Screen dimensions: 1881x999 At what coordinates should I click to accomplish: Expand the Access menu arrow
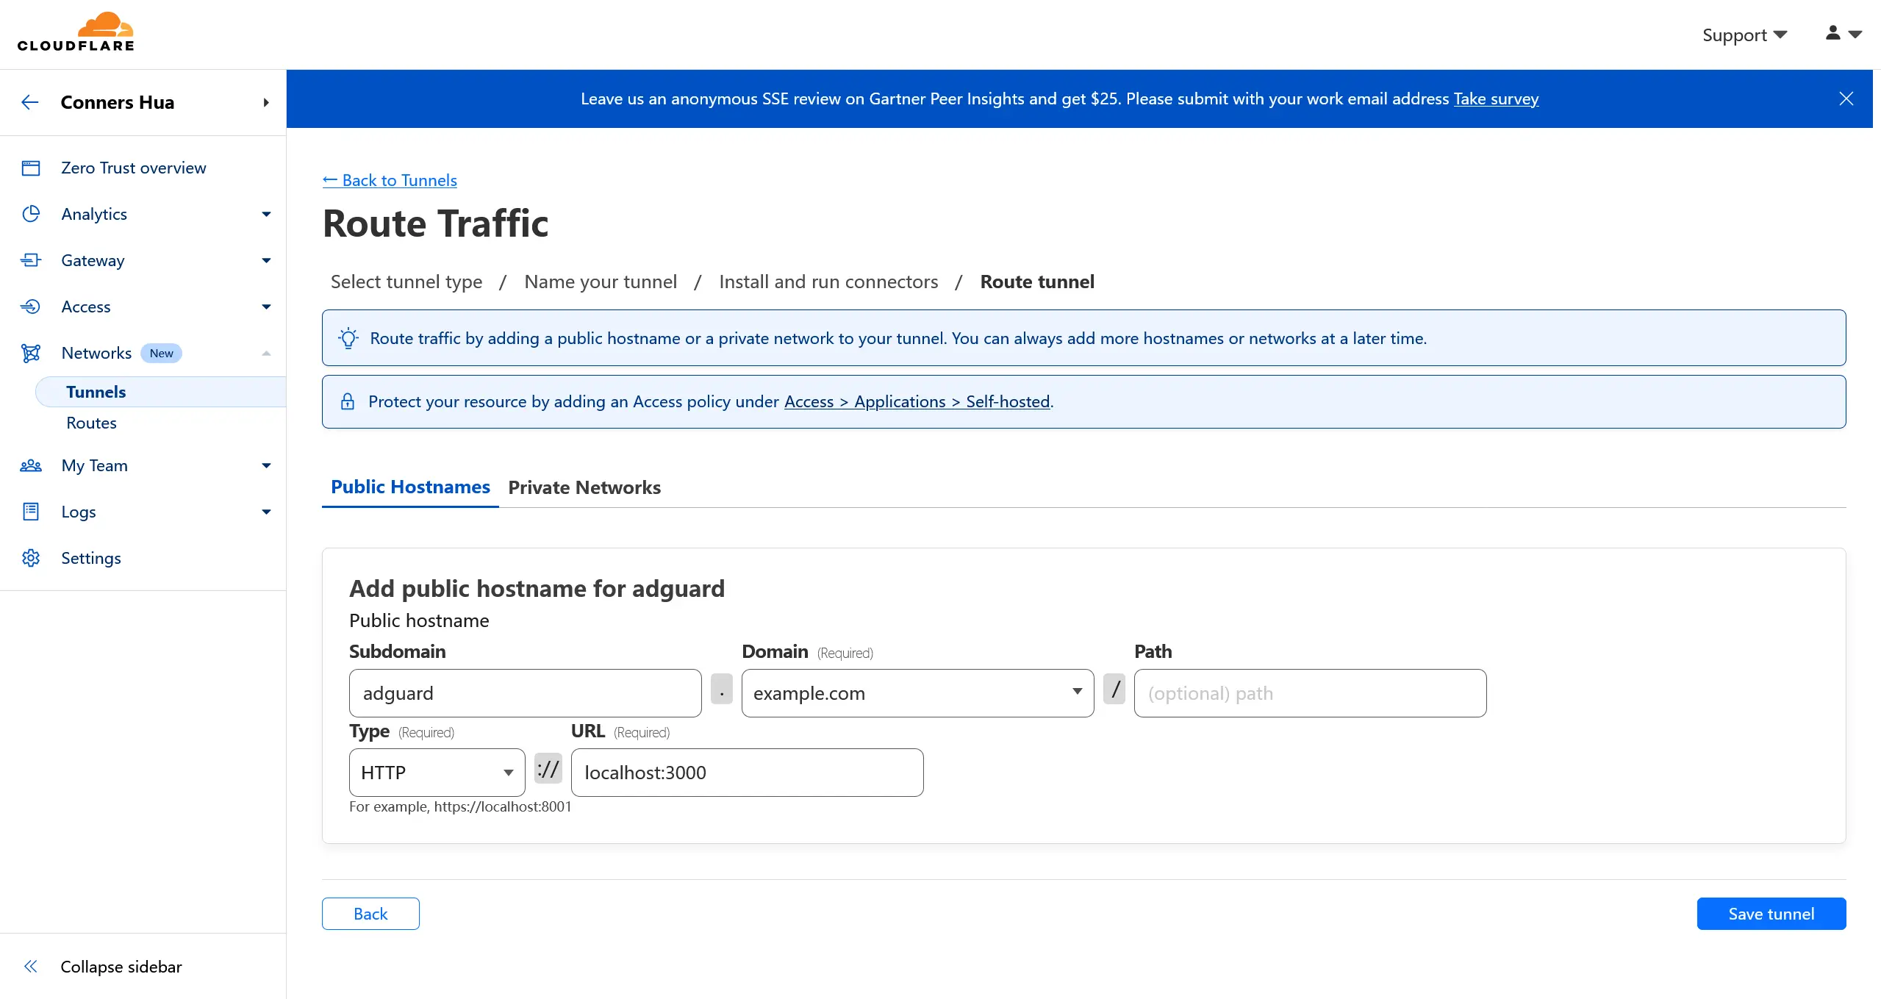[266, 307]
